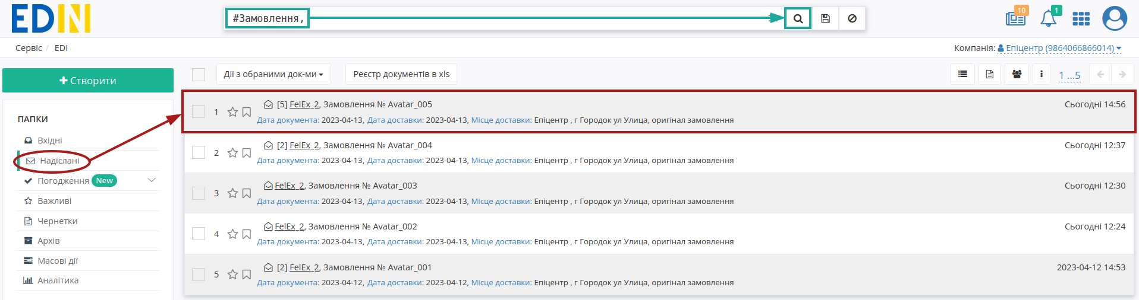Open order Замовлення № Avatar_004
This screenshot has width=1139, height=300.
(377, 145)
